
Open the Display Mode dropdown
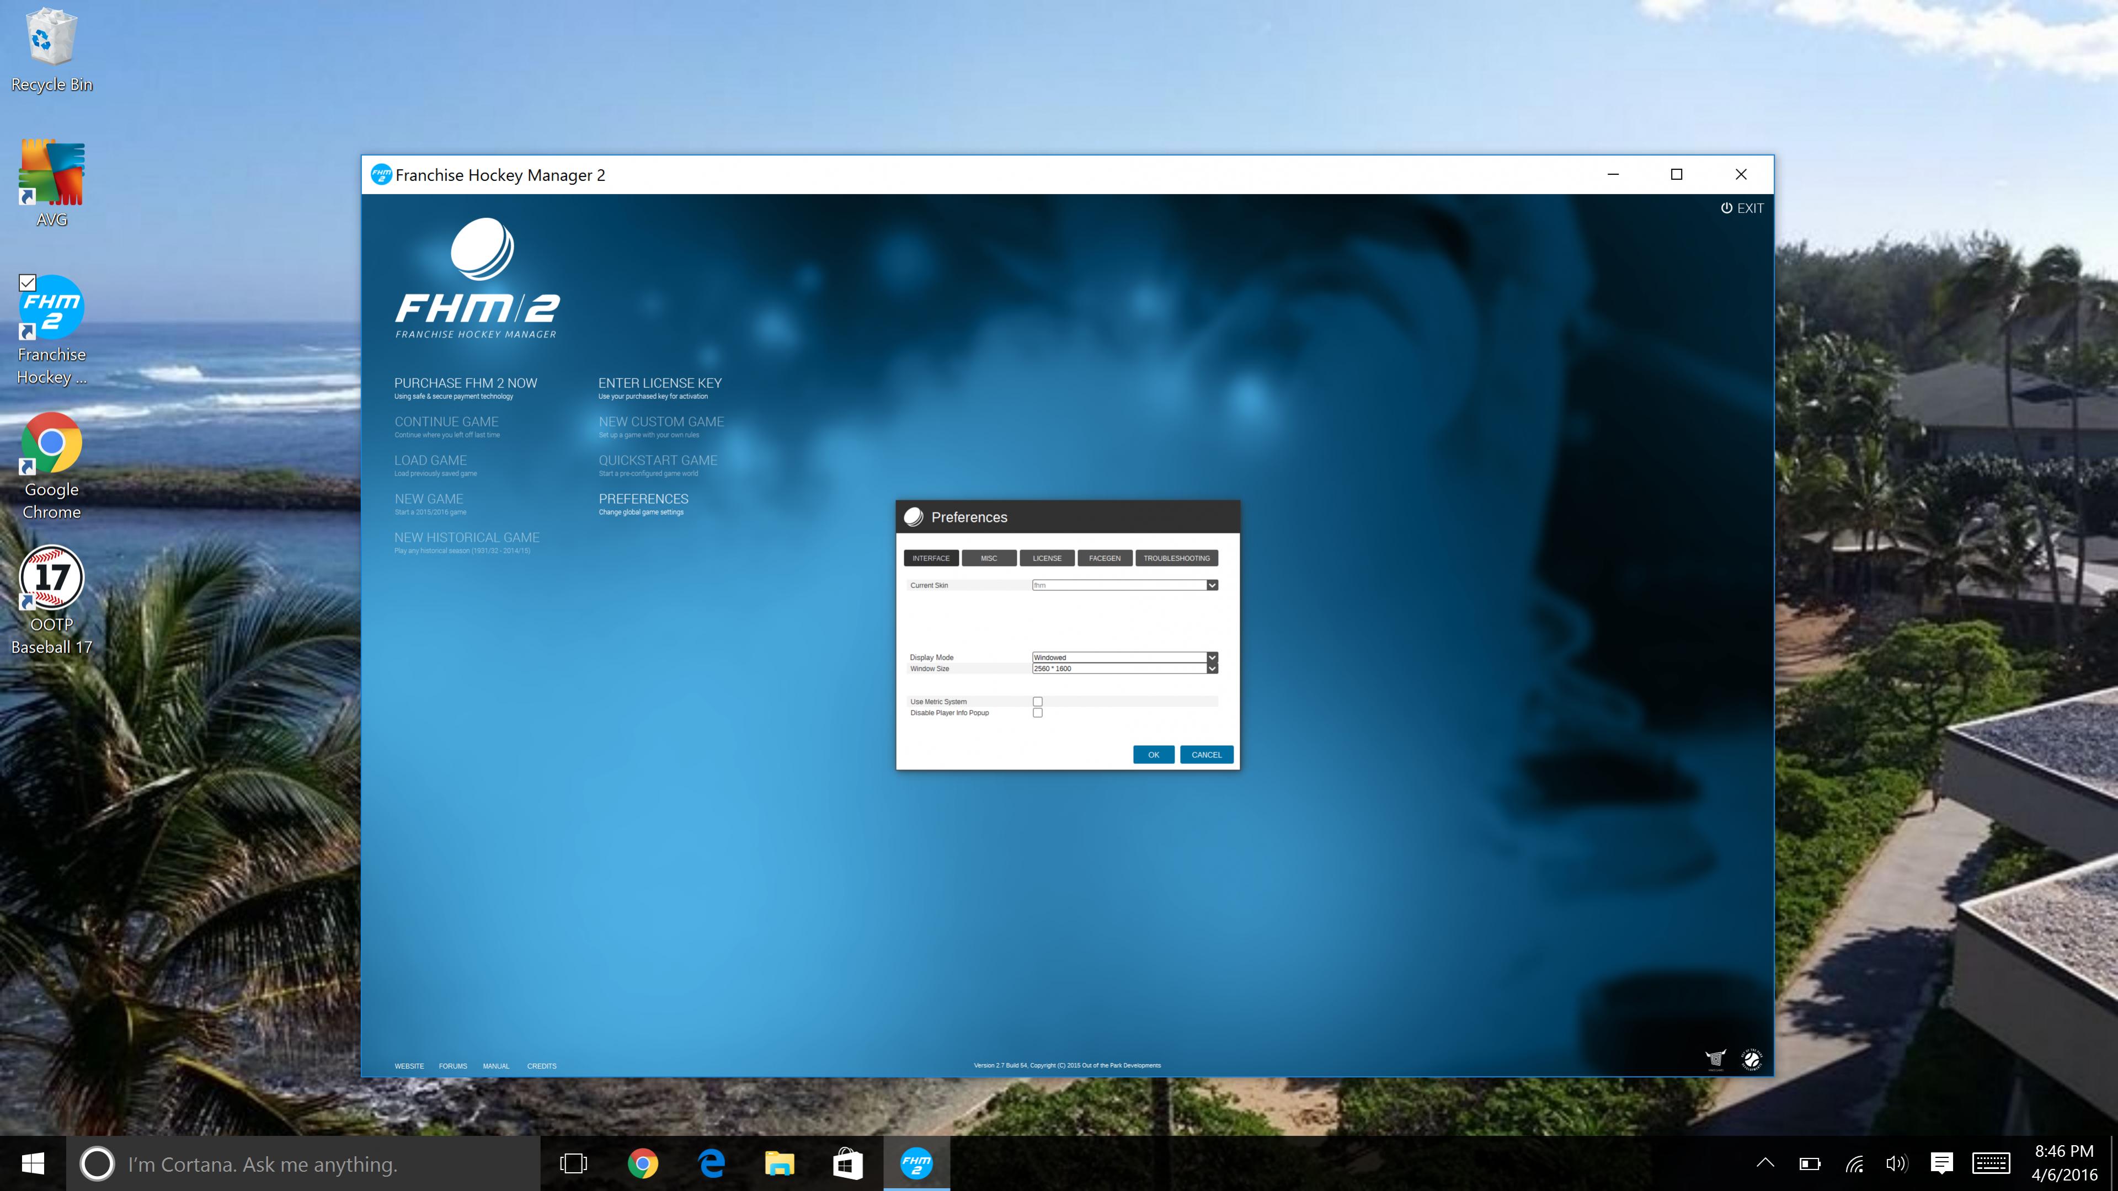[1212, 658]
